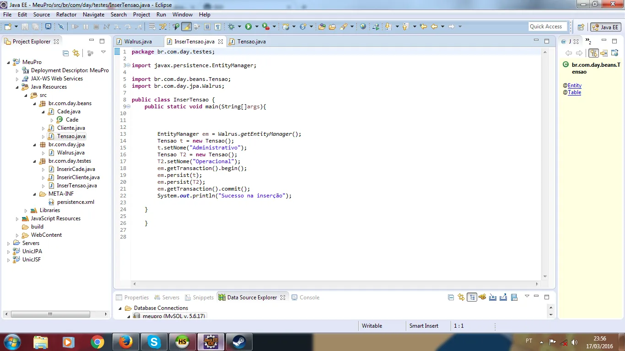Open Firefox from the taskbar

point(125,342)
